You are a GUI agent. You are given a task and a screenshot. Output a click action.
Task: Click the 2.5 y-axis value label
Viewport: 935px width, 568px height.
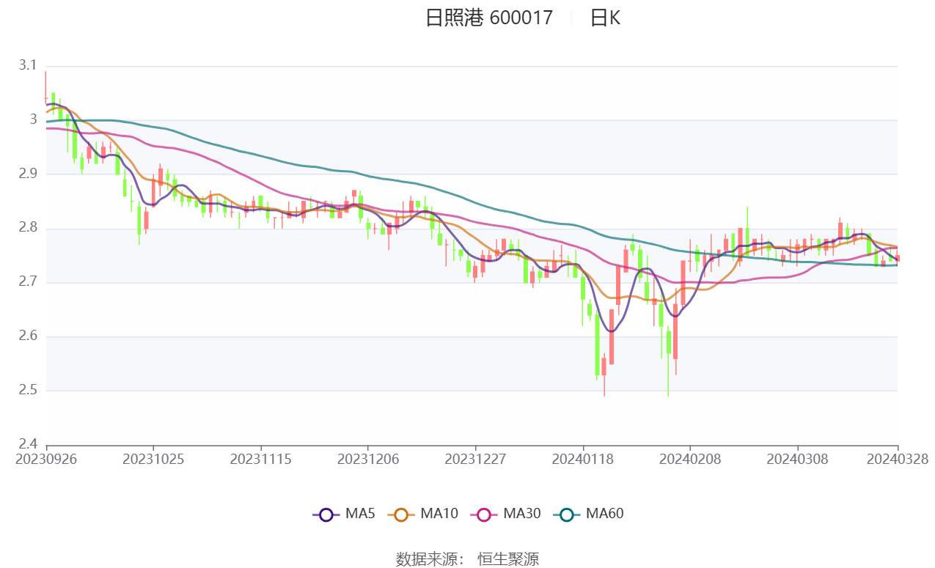click(27, 391)
